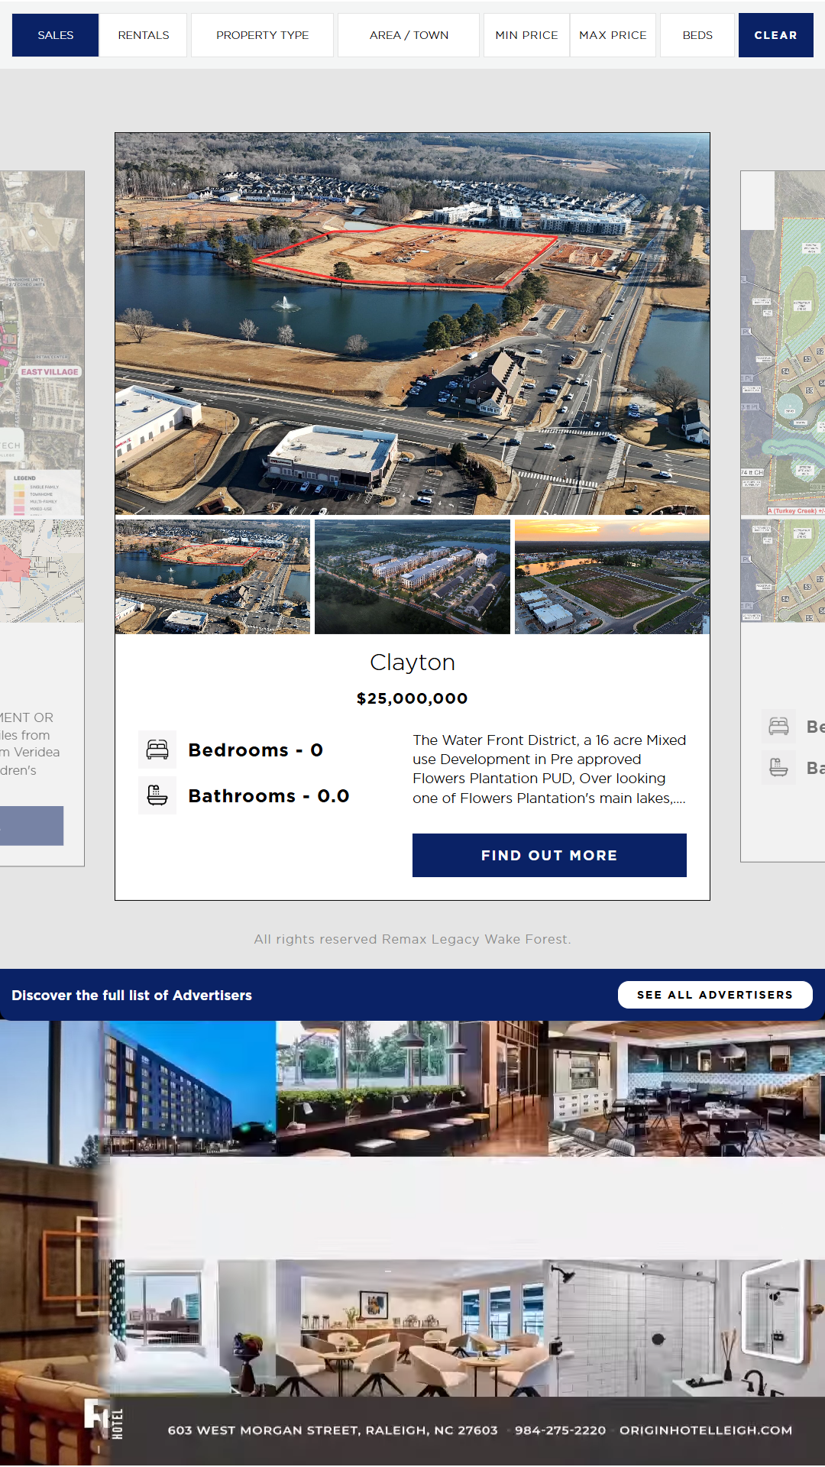This screenshot has height=1467, width=825.
Task: Open the first aerial thumbnail with red outline
Action: click(x=213, y=577)
